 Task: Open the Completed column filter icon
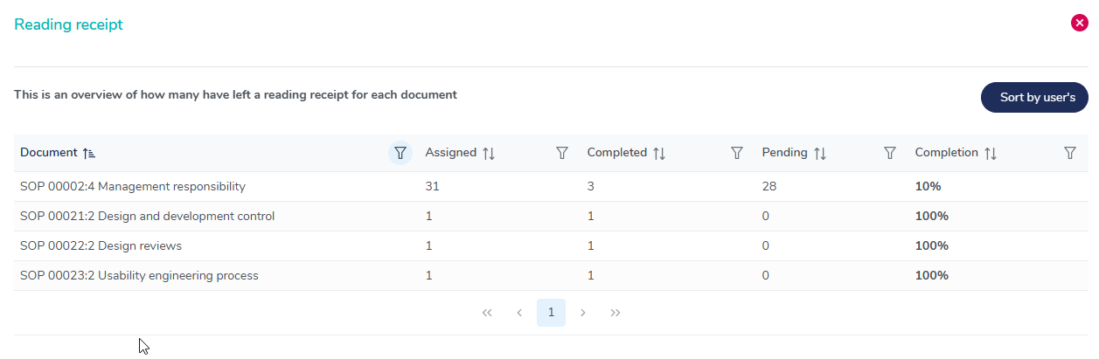pyautogui.click(x=737, y=153)
